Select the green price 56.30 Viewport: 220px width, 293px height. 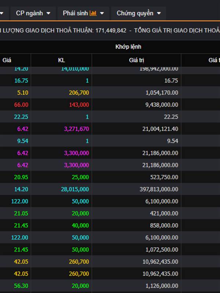pyautogui.click(x=21, y=286)
